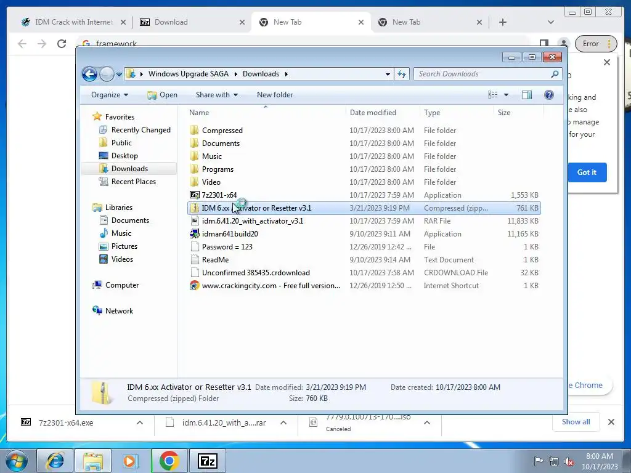Open Videos library
Screen dimensions: 631x473
[x=122, y=259]
